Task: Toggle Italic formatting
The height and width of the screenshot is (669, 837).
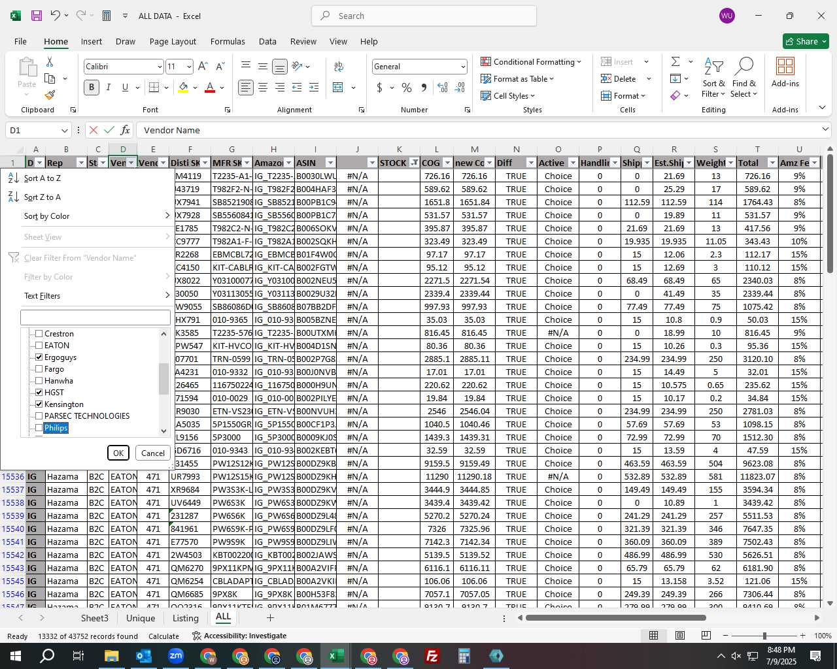Action: click(x=108, y=88)
